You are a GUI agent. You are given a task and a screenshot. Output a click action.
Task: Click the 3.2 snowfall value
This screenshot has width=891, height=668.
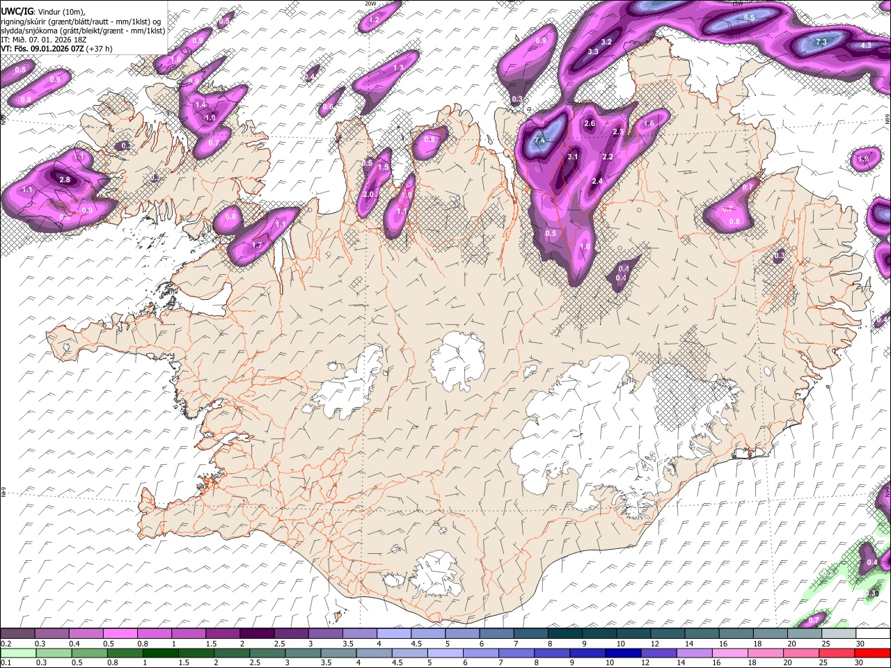click(606, 42)
